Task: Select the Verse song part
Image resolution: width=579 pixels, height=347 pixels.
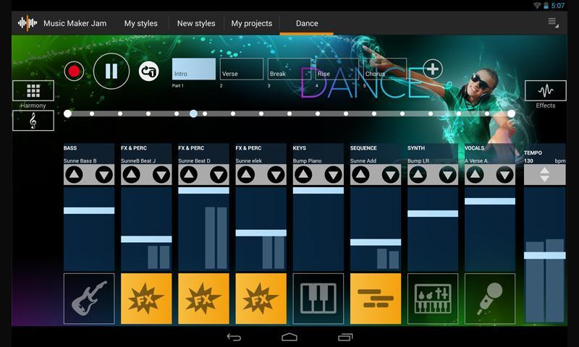Action: (x=242, y=69)
